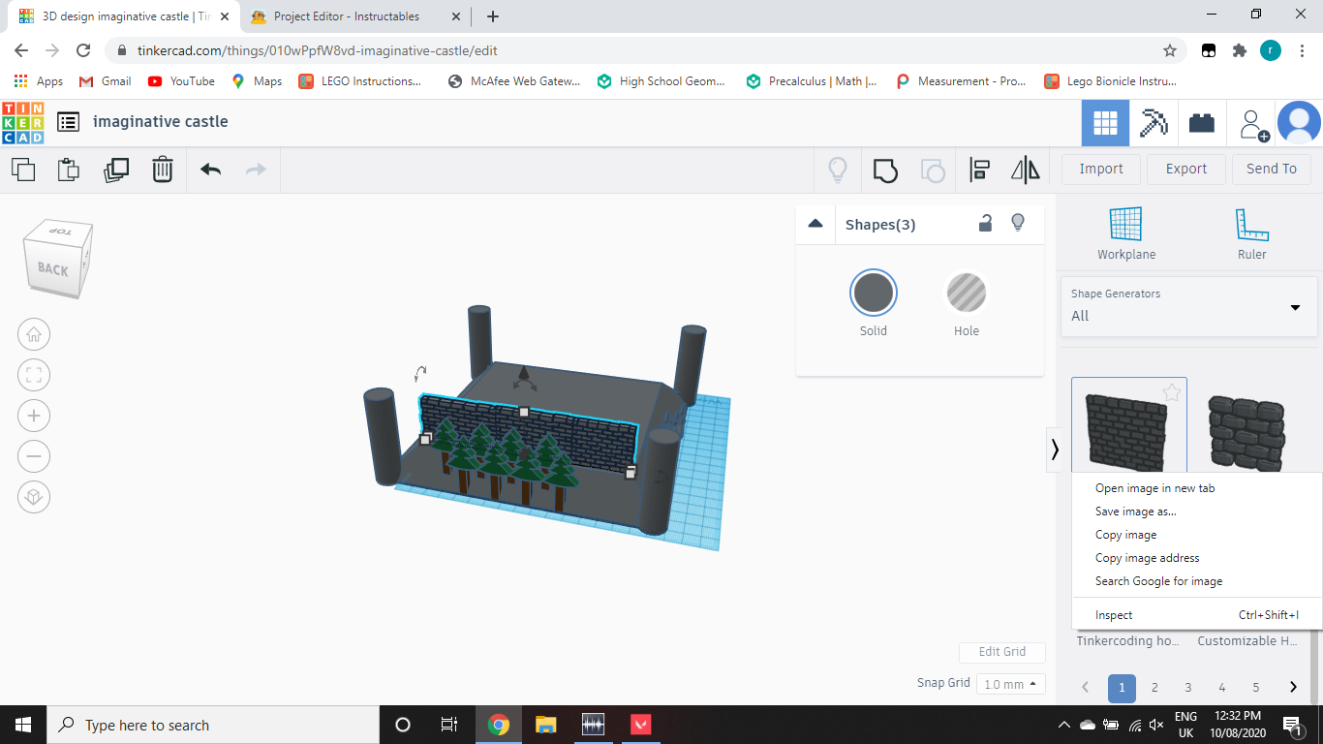Image resolution: width=1323 pixels, height=744 pixels.
Task: Click the Windows taskbar search box
Action: pos(213,725)
